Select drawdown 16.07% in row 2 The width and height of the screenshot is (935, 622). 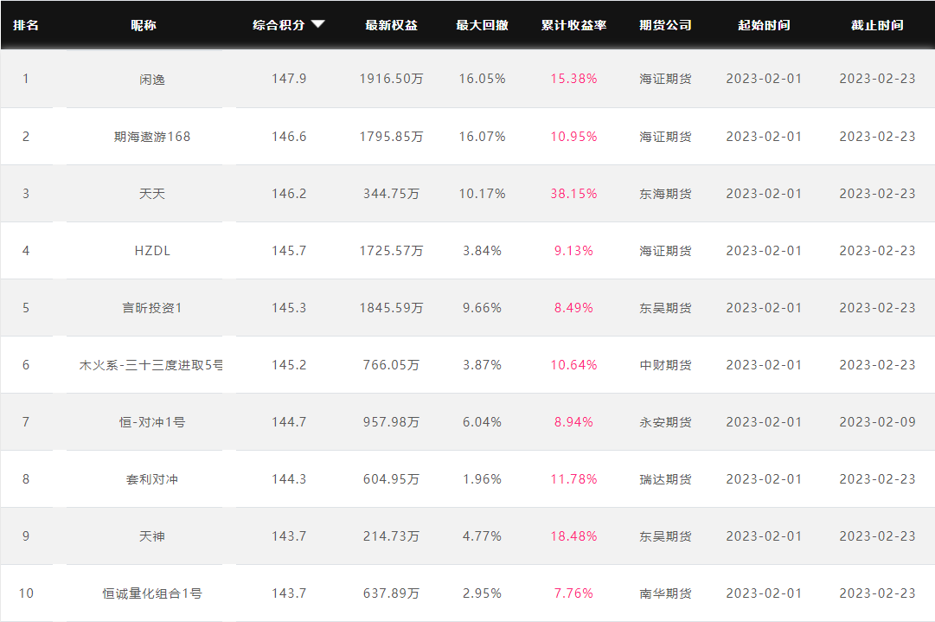point(482,137)
